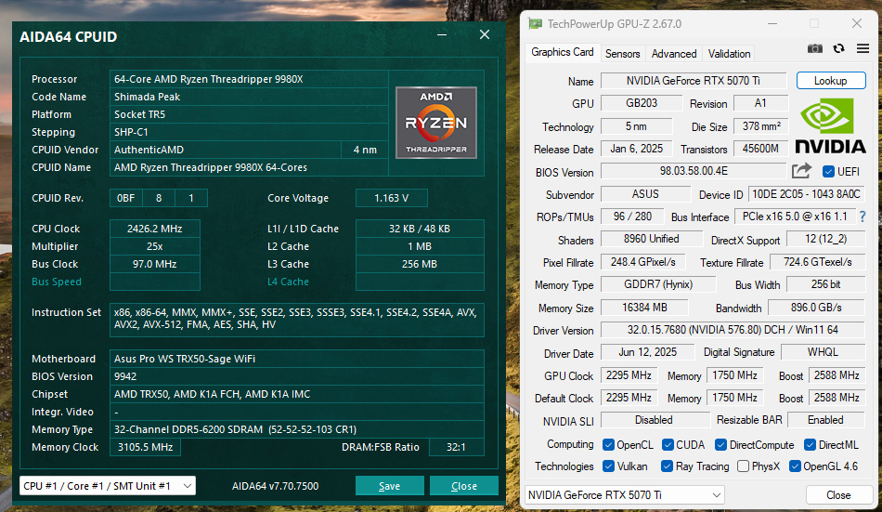Click the L3 Cache value 256 MB
Viewport: 882px width, 512px height.
tap(420, 264)
